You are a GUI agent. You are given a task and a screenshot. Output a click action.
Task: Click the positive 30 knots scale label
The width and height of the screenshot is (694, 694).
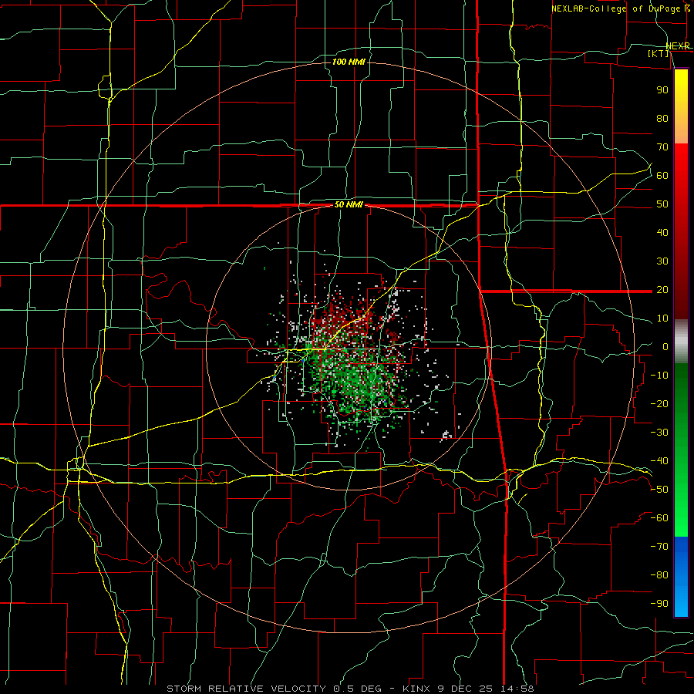662,261
